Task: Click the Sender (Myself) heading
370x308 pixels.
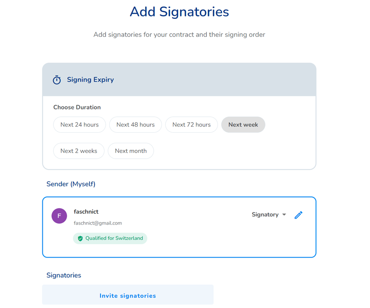Action: click(x=71, y=184)
